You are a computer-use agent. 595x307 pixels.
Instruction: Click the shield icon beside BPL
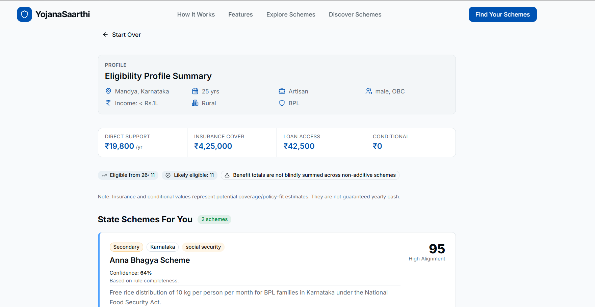point(282,103)
